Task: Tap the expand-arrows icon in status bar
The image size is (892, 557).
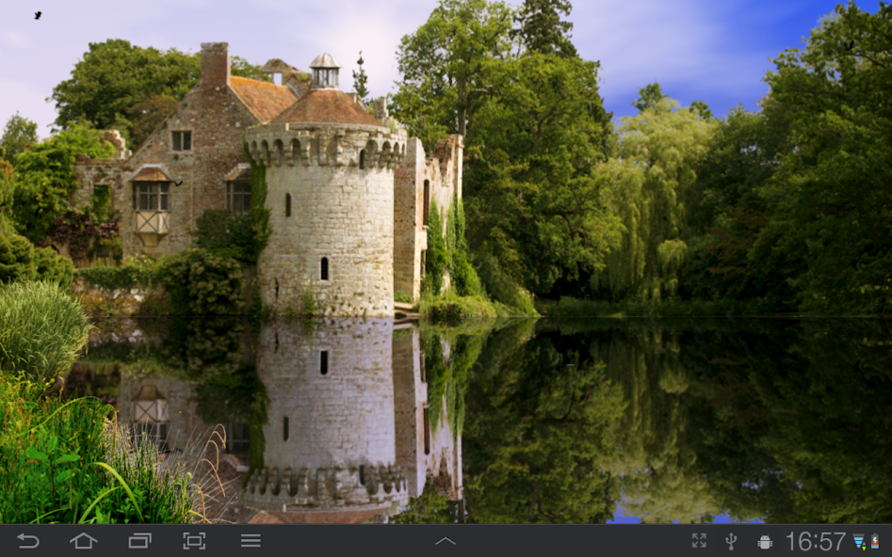Action: pos(699,540)
